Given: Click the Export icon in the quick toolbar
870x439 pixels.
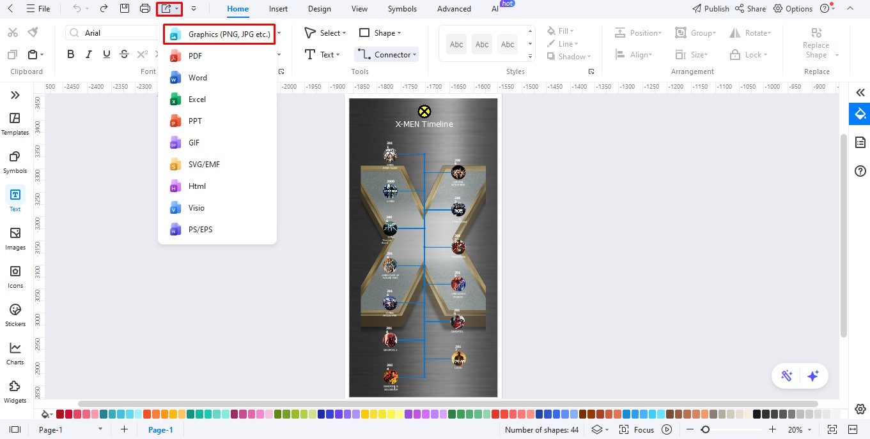Looking at the screenshot, I should (x=166, y=9).
